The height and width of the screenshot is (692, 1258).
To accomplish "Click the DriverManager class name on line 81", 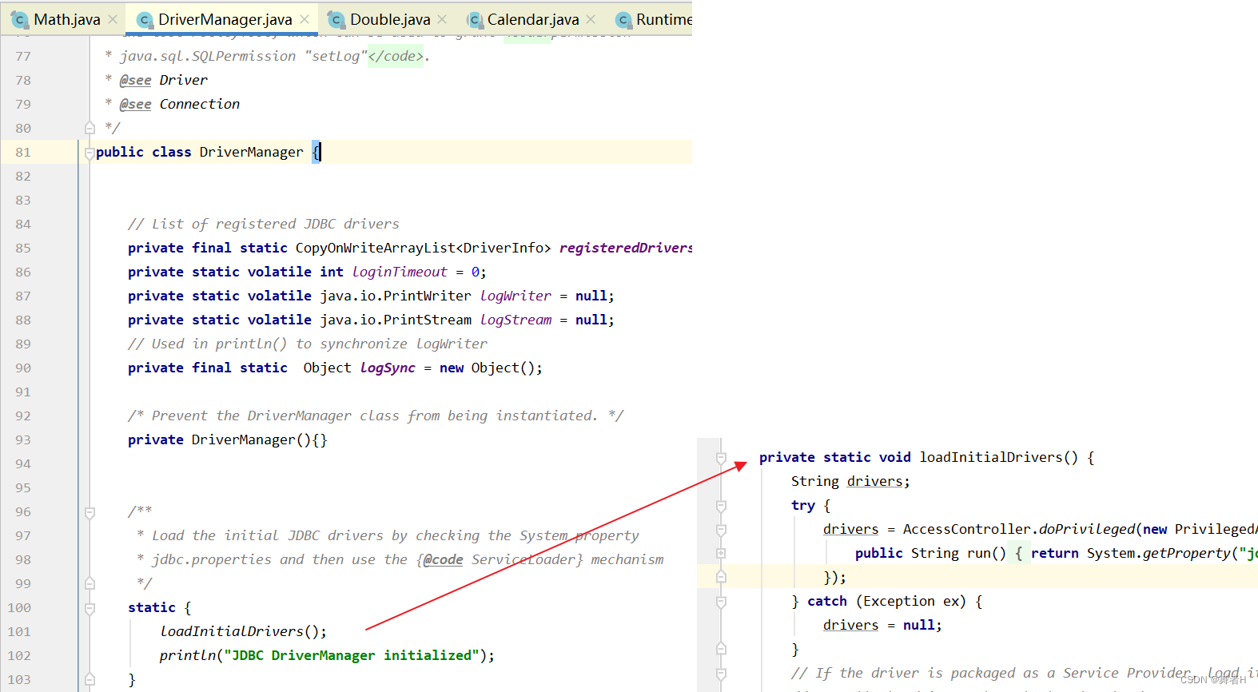I will tap(251, 152).
